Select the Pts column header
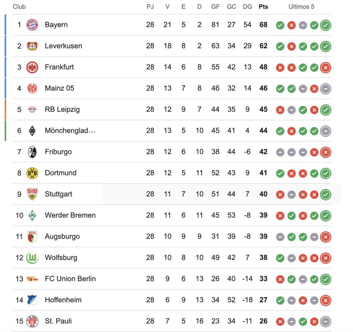The height and width of the screenshot is (332, 353). pos(263,7)
